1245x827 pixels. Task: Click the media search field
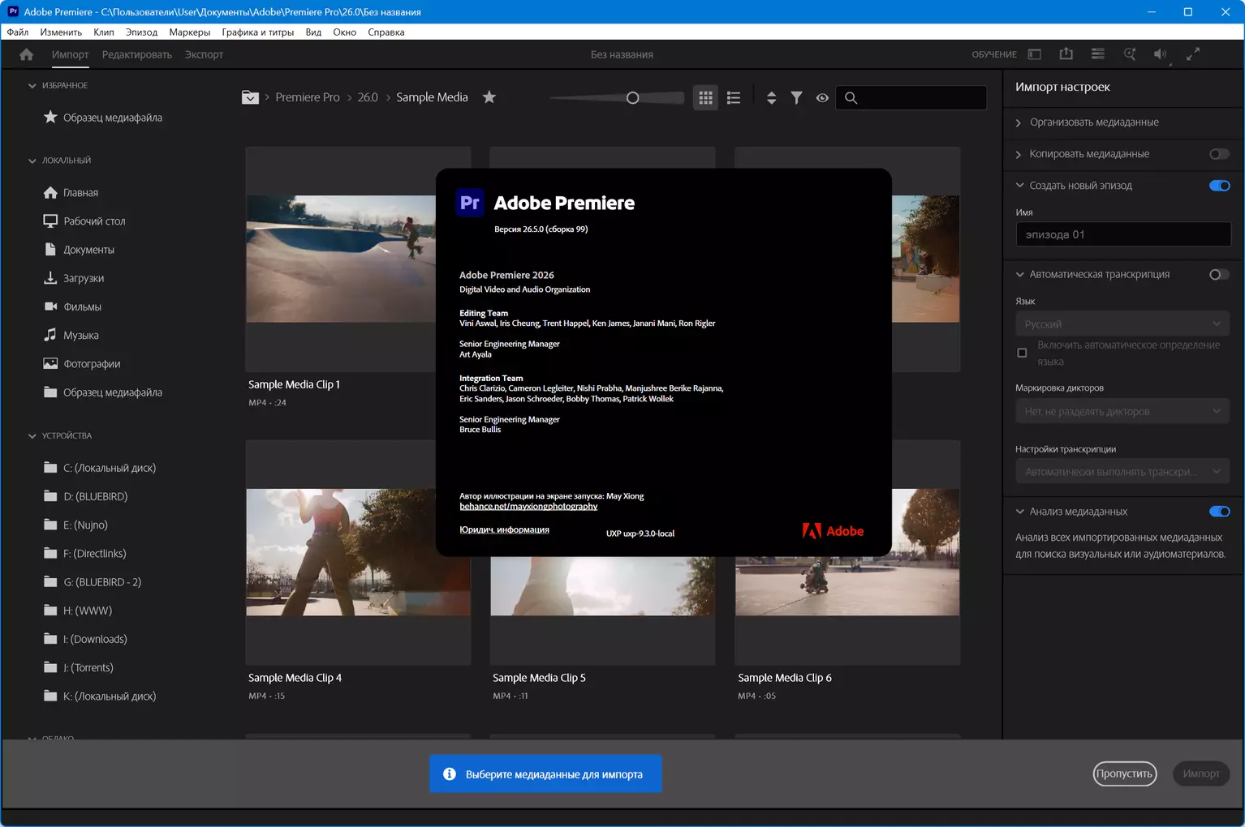(x=911, y=97)
